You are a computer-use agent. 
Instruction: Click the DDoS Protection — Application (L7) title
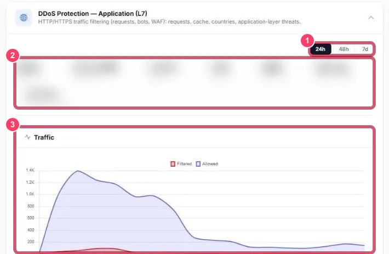click(x=93, y=13)
